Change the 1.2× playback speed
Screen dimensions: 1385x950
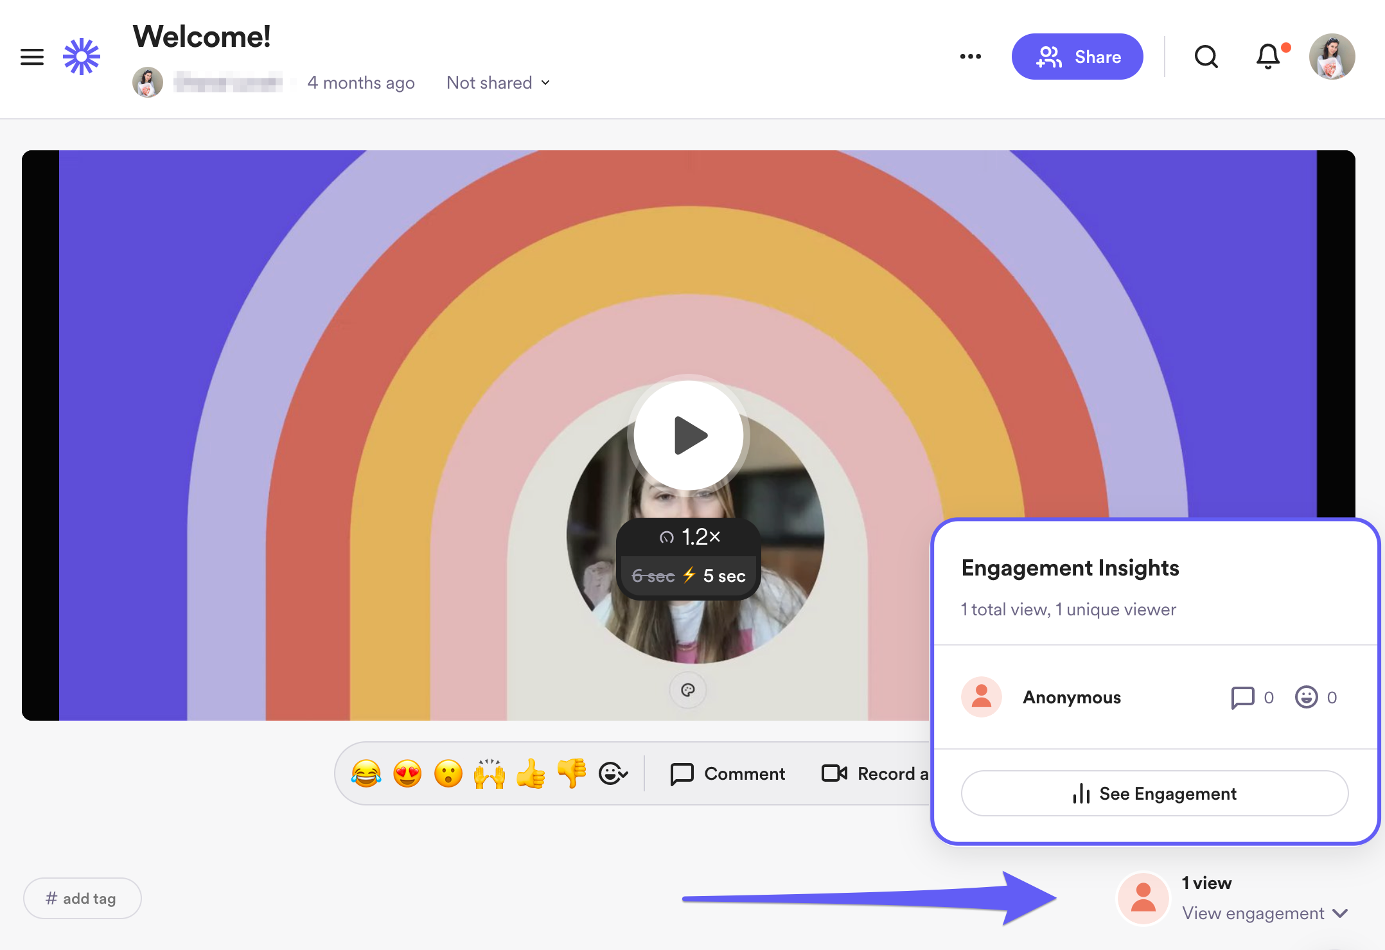point(689,537)
